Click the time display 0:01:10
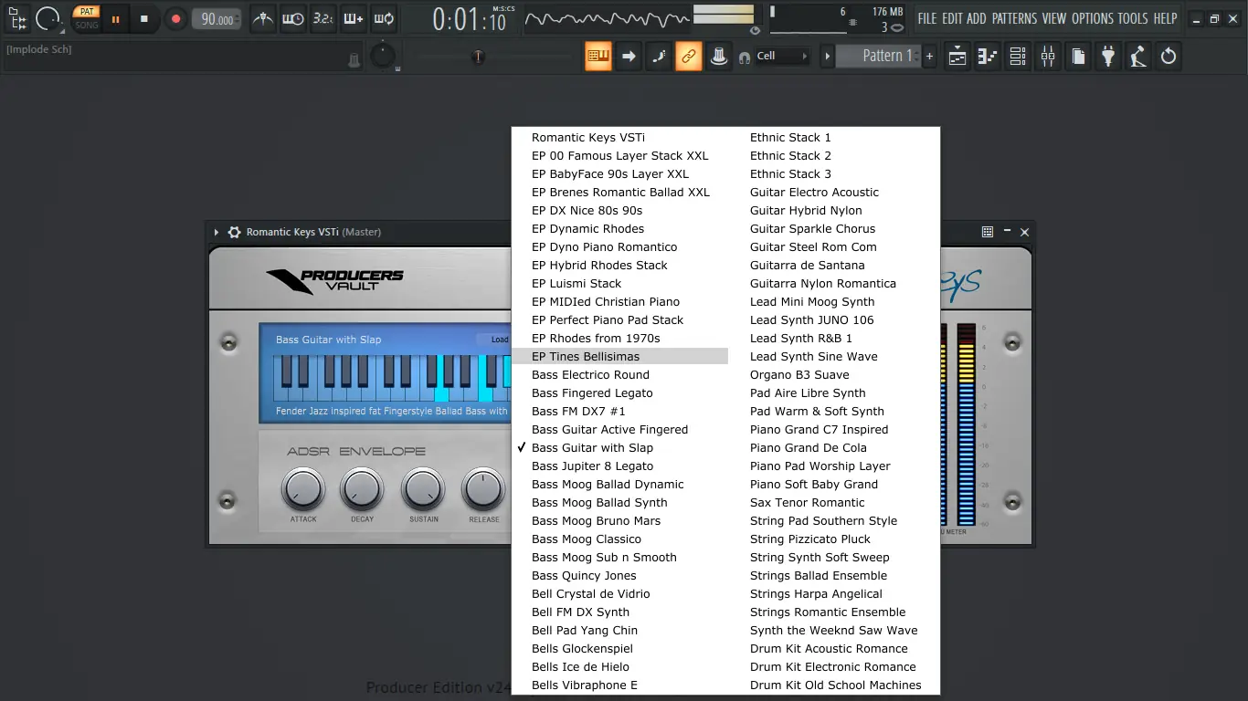The width and height of the screenshot is (1248, 701). [x=470, y=18]
